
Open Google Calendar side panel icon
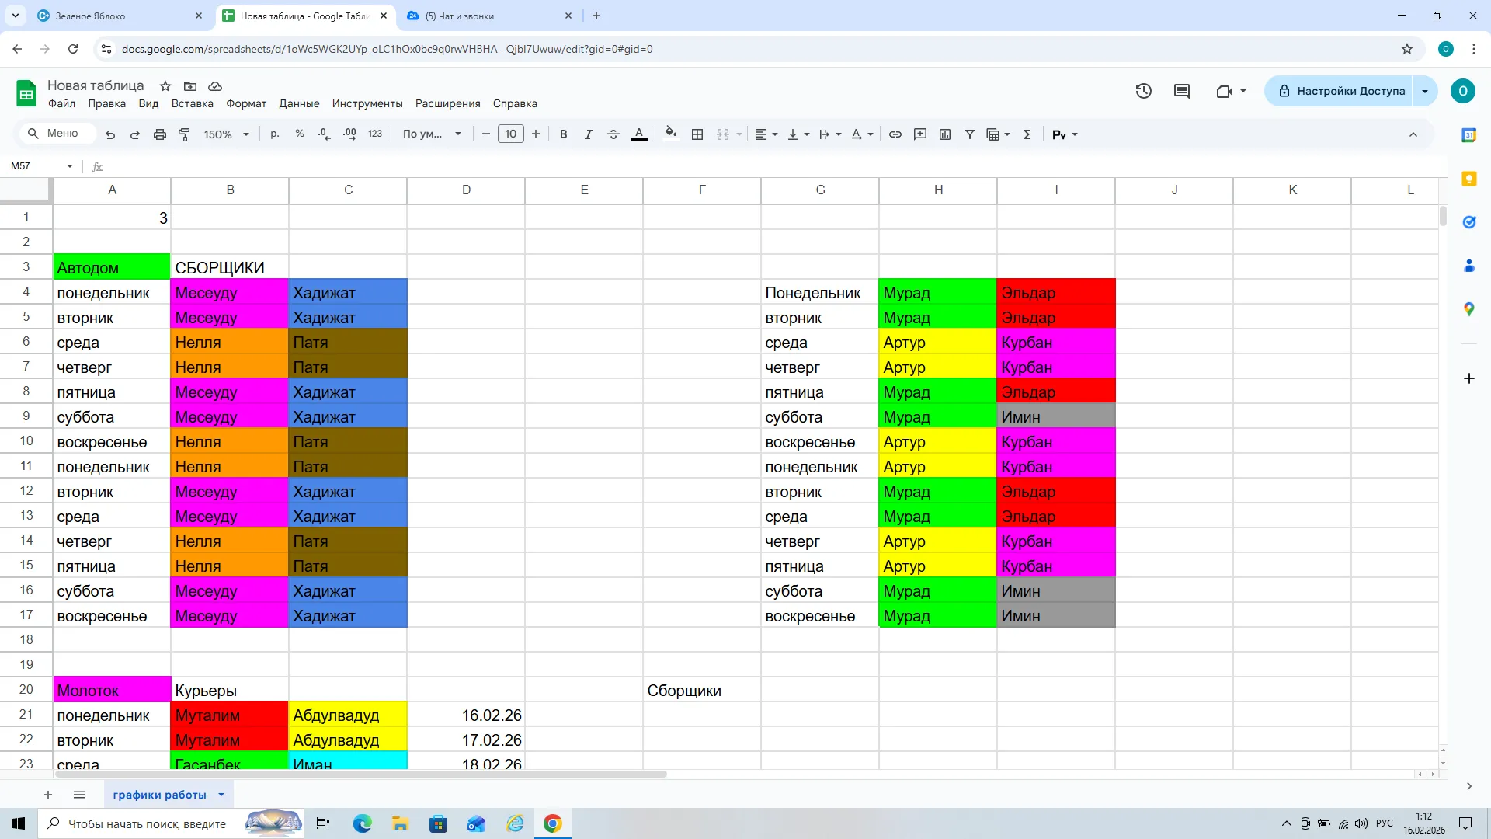point(1468,135)
